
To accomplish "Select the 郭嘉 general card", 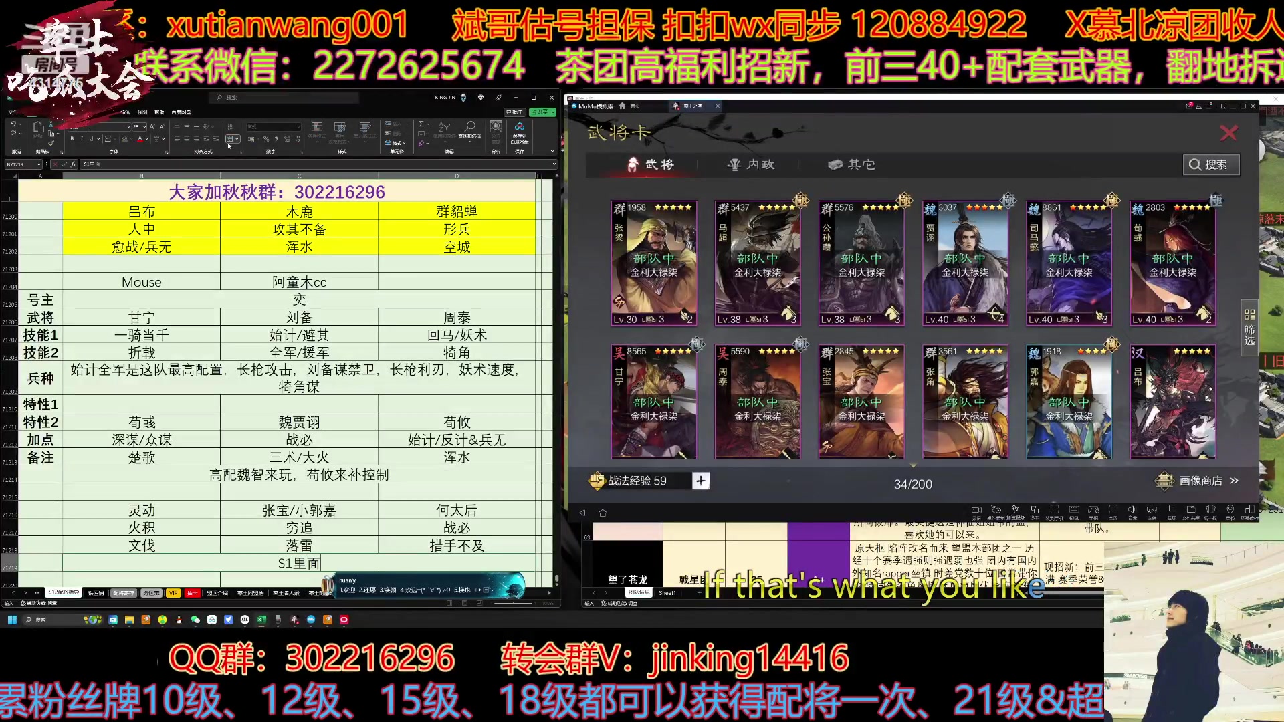I will [1069, 402].
